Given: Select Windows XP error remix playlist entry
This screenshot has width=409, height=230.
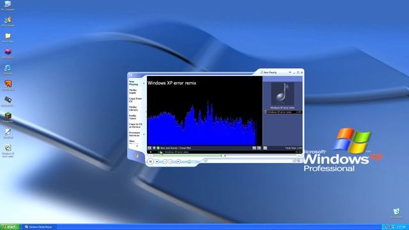Looking at the screenshot, I should 282,112.
